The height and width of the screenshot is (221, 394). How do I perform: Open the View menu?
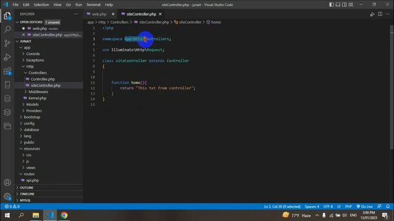coord(57,4)
